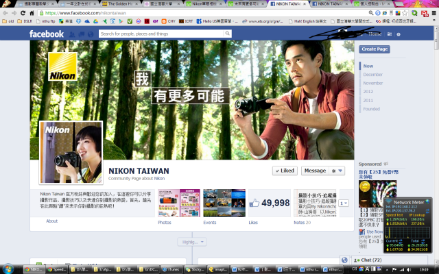The width and height of the screenshot is (439, 274).
Task: Click the Network Meter refresh icon
Action: (428, 211)
